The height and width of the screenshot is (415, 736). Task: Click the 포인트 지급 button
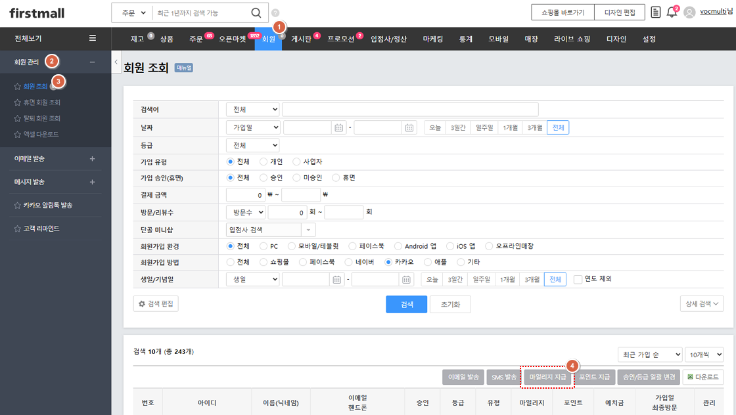(x=594, y=377)
